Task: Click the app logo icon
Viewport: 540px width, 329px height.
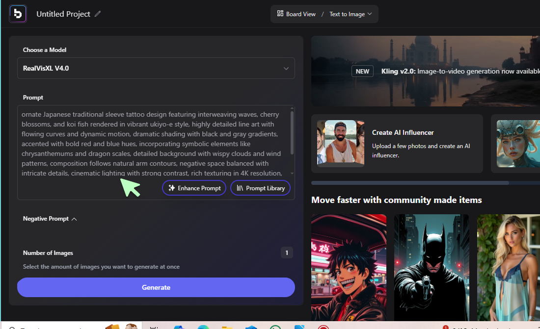Action: pyautogui.click(x=18, y=14)
